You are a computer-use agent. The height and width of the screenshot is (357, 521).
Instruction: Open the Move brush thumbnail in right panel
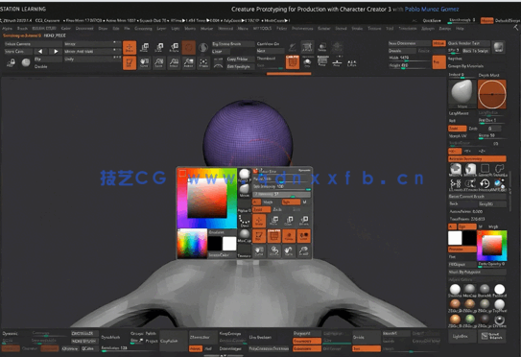tap(462, 94)
